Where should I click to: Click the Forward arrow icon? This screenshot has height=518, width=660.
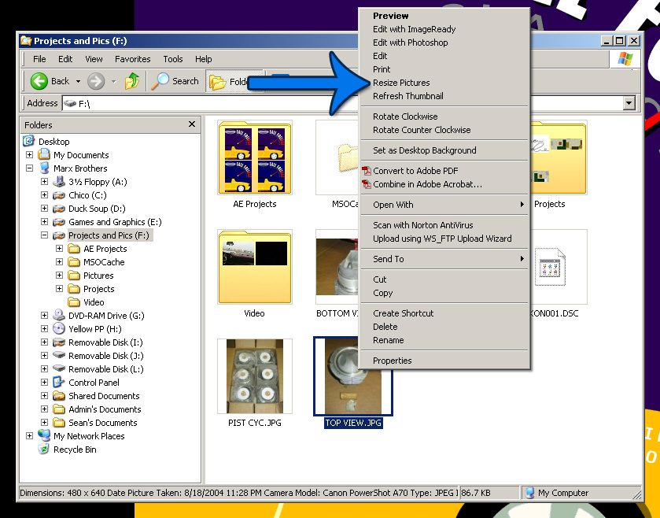point(96,81)
